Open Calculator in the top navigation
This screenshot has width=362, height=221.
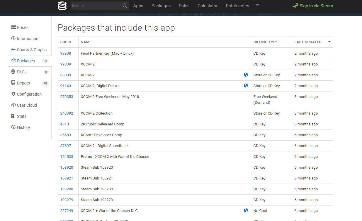tap(208, 6)
